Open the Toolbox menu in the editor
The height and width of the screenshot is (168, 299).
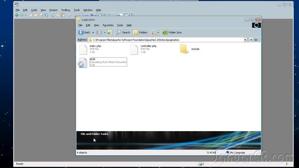coord(65,10)
